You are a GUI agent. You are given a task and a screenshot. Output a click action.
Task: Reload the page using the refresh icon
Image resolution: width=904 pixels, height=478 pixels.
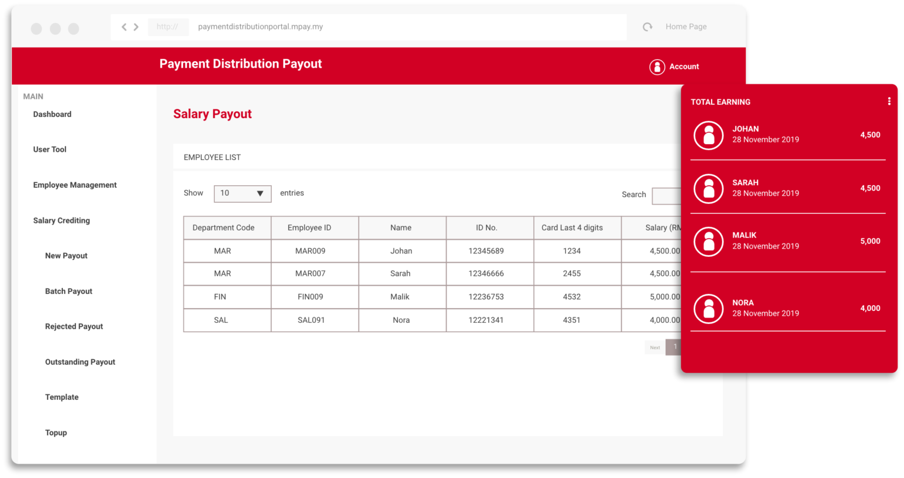pos(647,26)
